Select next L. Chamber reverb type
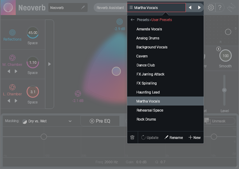 click(x=16, y=101)
